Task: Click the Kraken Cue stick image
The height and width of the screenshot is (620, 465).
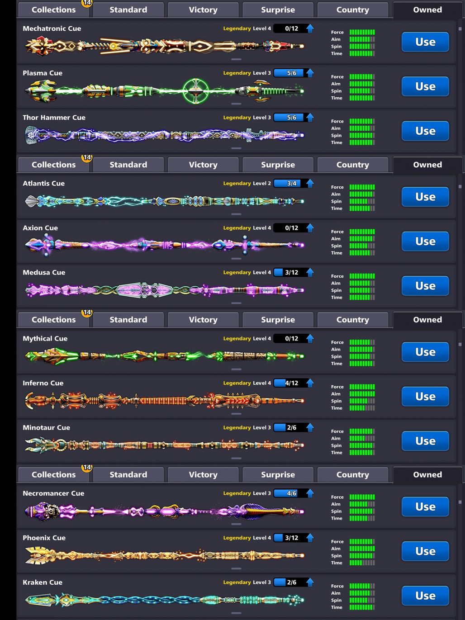Action: 164,600
